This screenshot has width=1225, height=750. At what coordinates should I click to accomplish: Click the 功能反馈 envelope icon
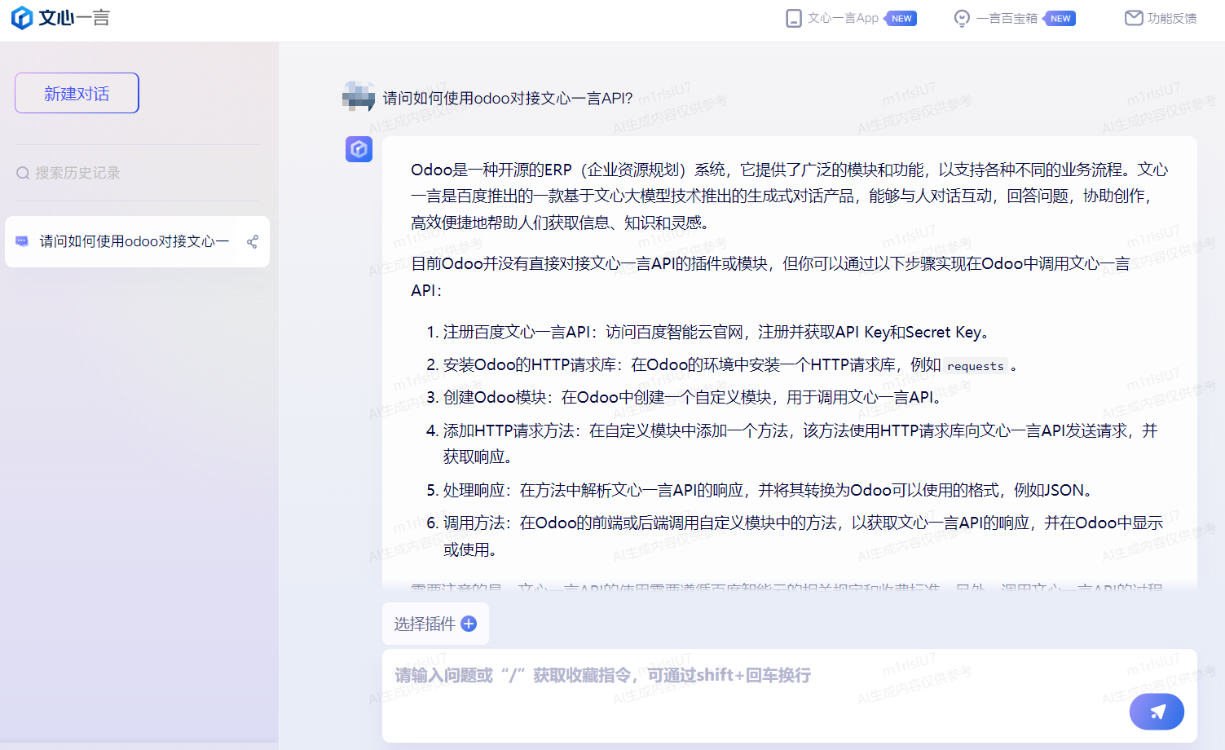1134,18
